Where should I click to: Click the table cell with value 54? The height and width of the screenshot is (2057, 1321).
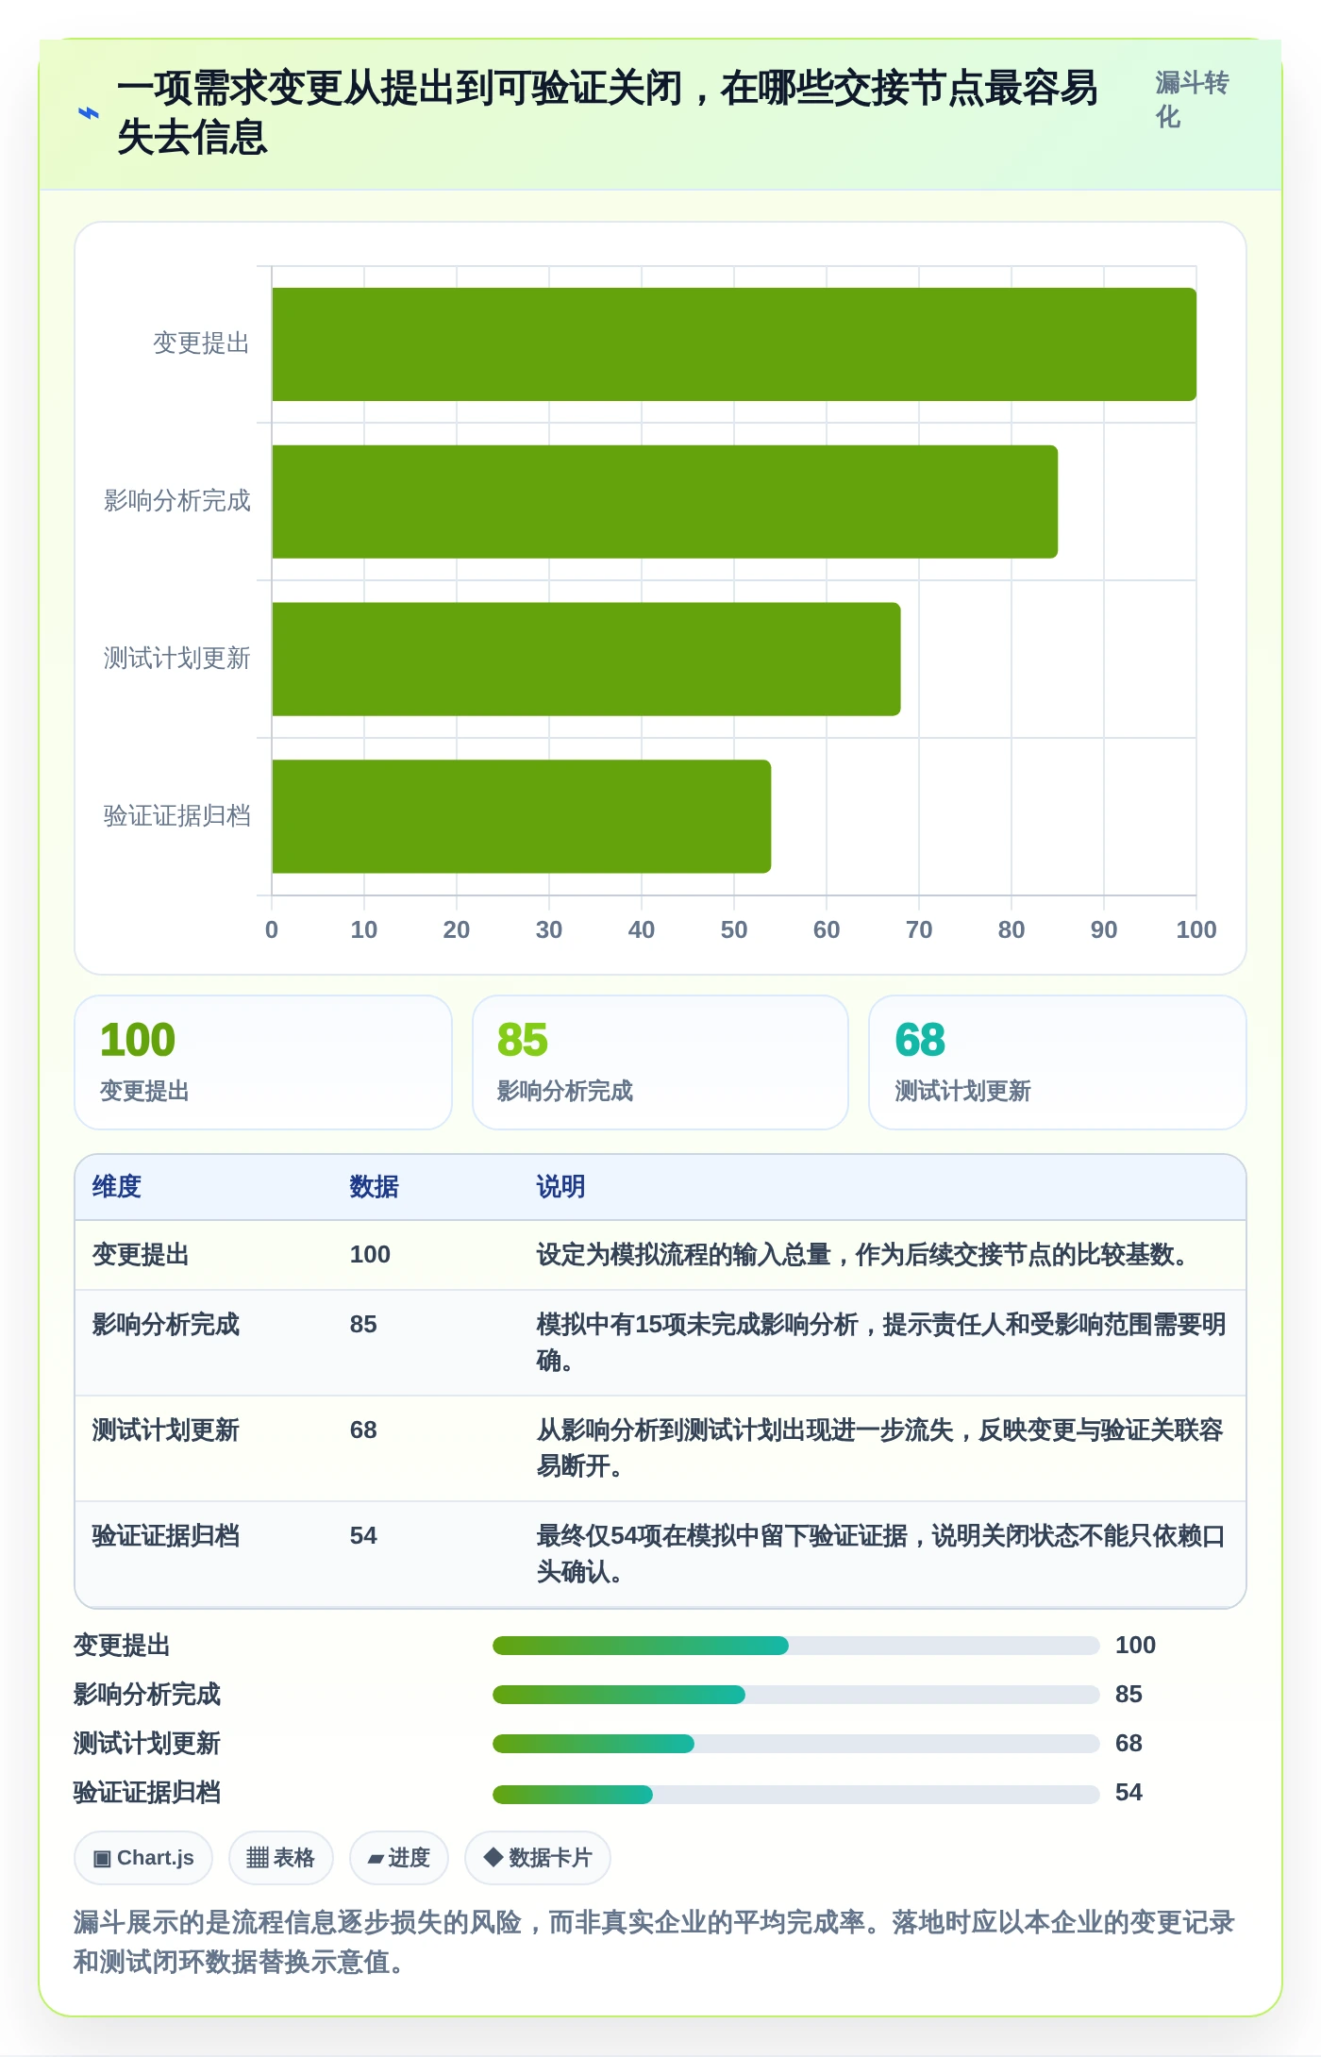tap(363, 1536)
